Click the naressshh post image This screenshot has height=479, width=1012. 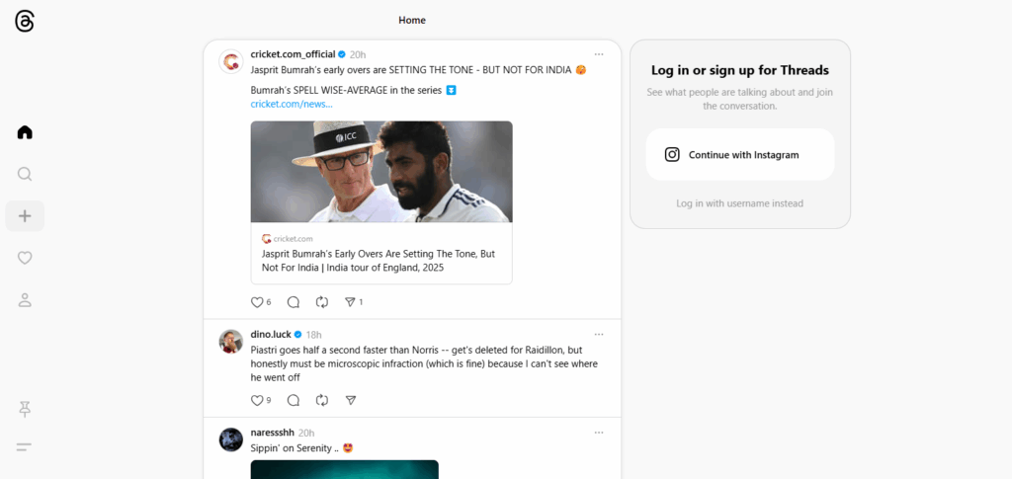(345, 469)
